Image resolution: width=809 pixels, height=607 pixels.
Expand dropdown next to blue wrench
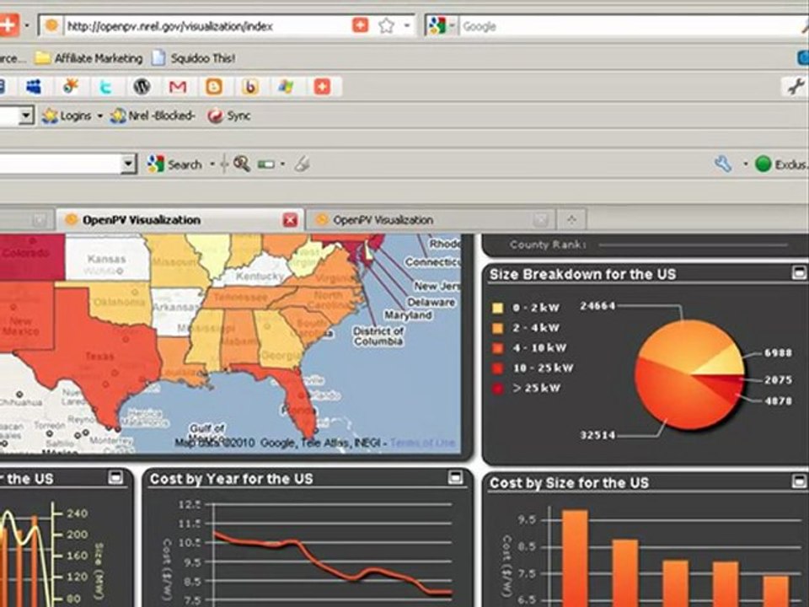745,164
